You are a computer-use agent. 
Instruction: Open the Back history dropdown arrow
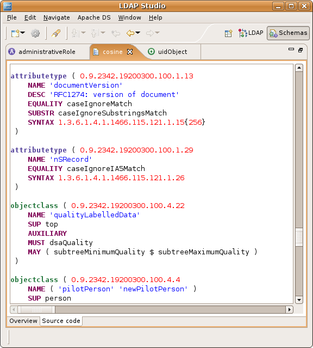pos(138,33)
